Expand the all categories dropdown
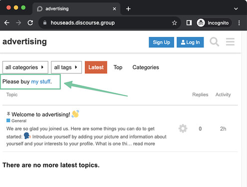The height and width of the screenshot is (187, 247). pos(25,67)
